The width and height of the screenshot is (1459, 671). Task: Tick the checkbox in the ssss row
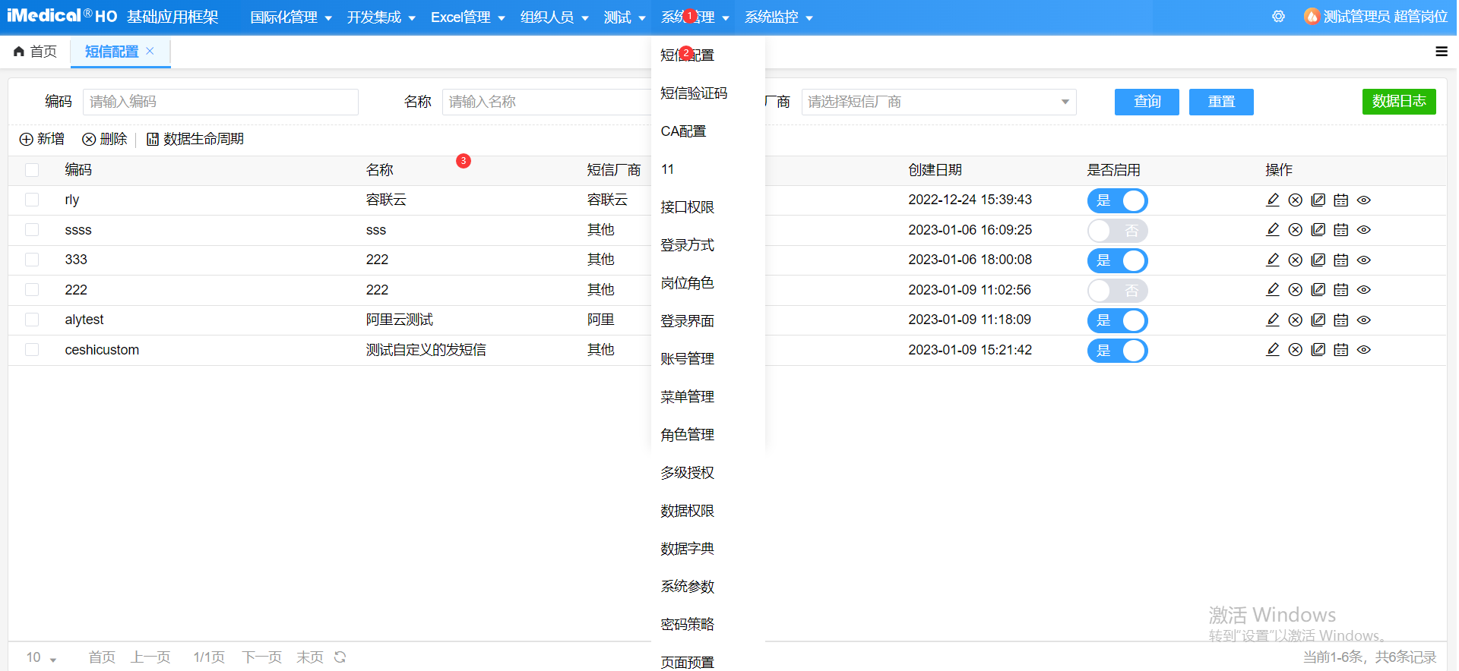(32, 229)
